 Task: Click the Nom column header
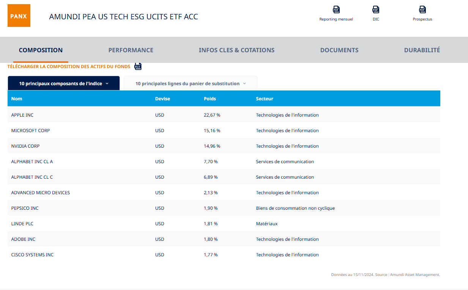click(17, 99)
